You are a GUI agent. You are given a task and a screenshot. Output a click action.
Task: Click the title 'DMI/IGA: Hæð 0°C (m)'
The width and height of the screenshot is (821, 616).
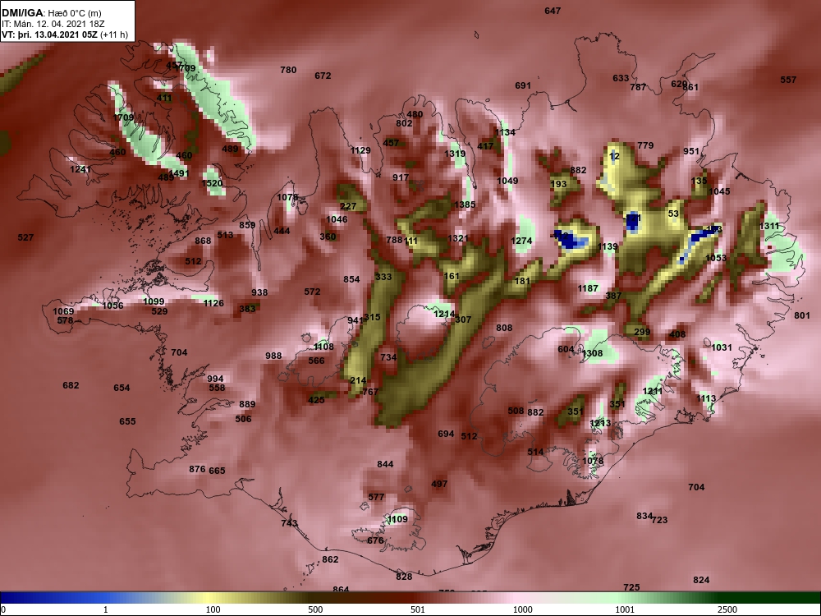pyautogui.click(x=51, y=13)
